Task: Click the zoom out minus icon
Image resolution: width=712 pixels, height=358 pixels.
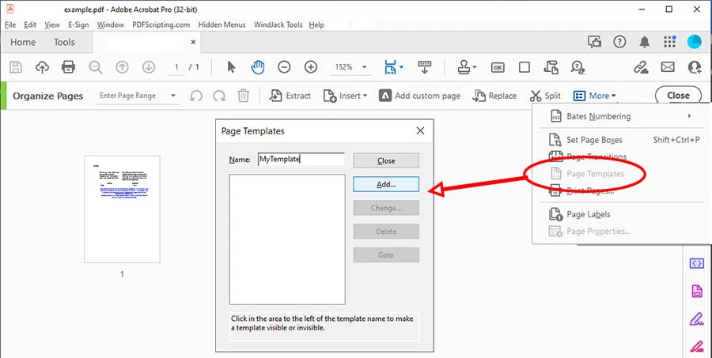Action: [x=284, y=67]
